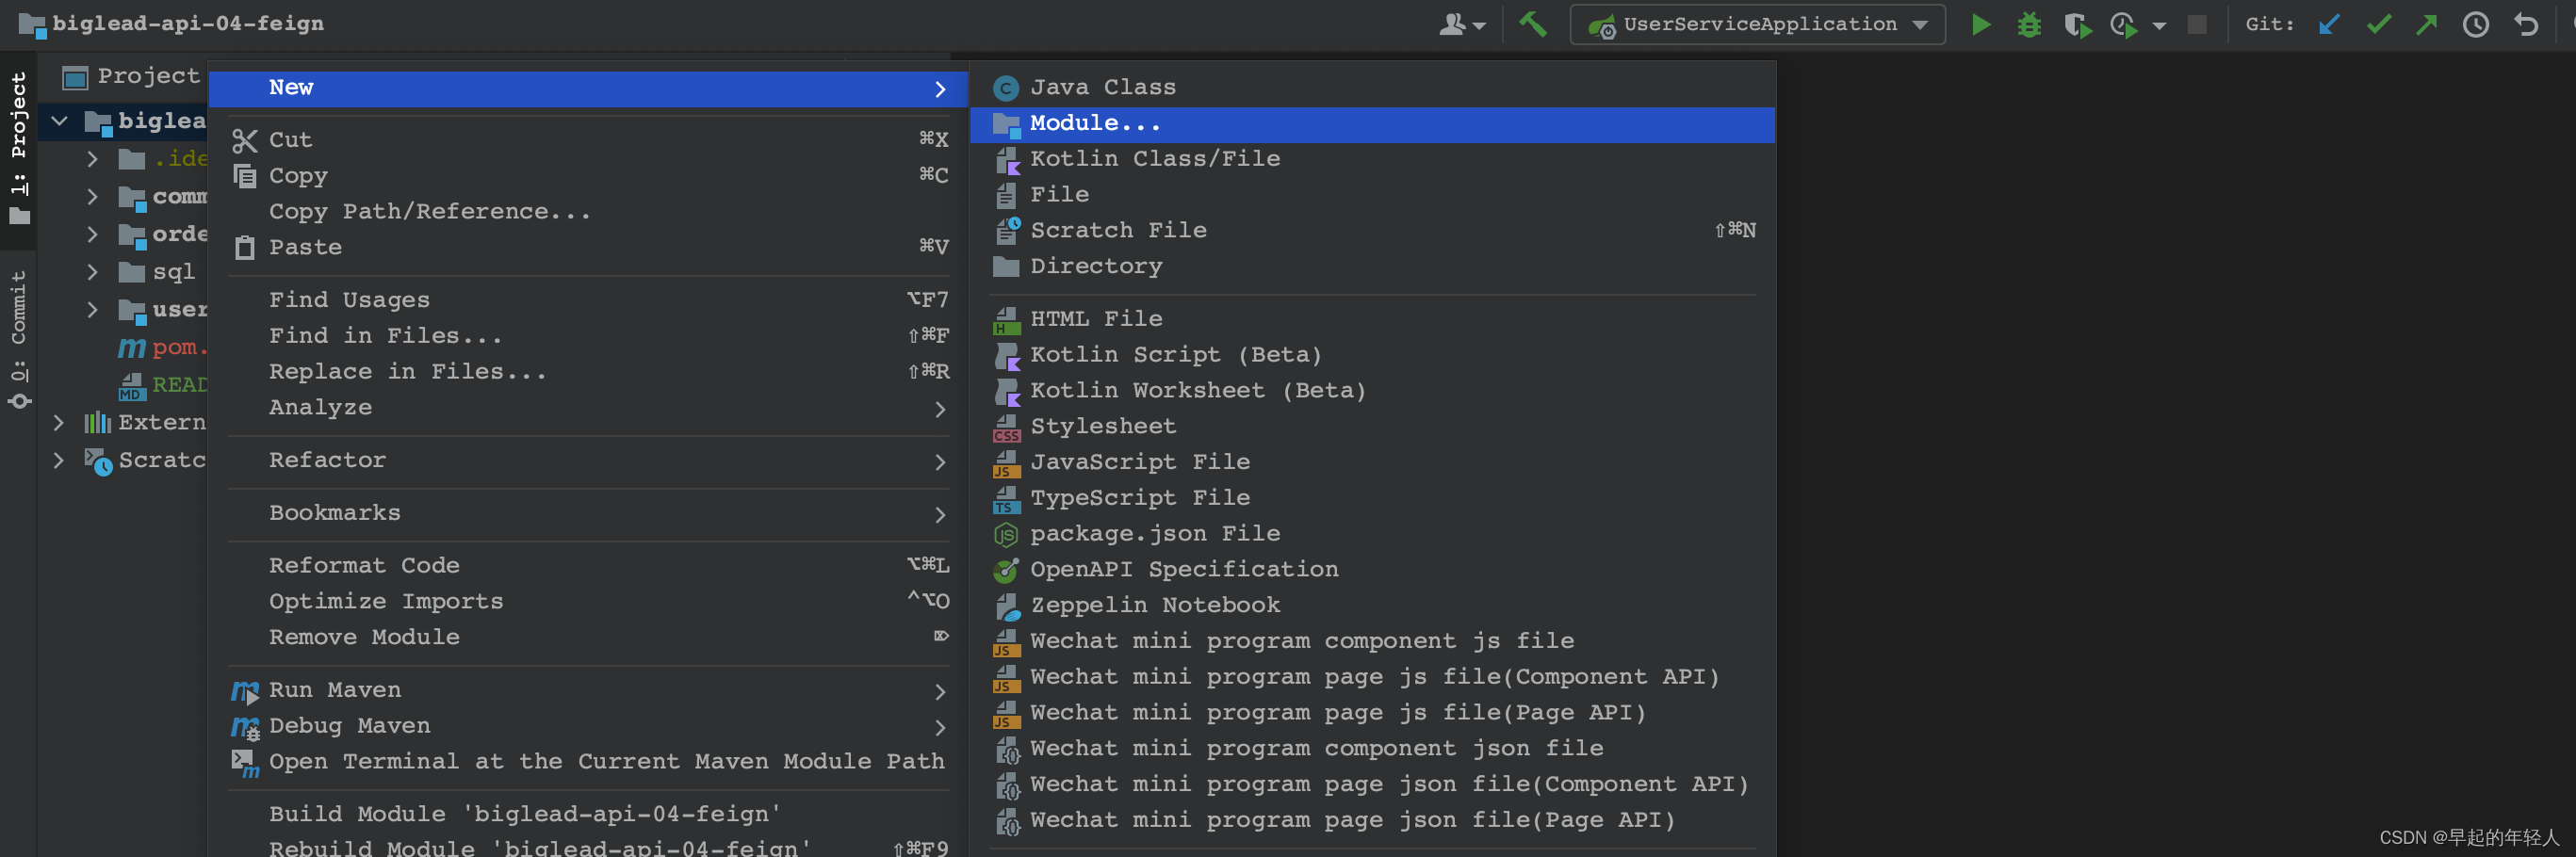Open profiler options dropdown arrow

[x=2159, y=25]
